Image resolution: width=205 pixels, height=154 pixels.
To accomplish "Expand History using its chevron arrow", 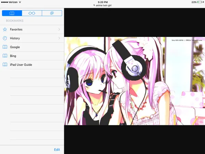I will [x=59, y=38].
